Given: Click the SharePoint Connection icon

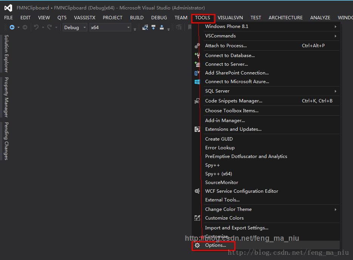Looking at the screenshot, I should point(197,73).
